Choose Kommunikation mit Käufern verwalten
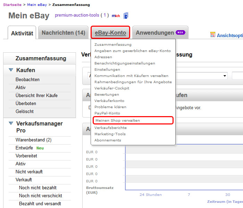The width and height of the screenshot is (243, 208). tap(131, 76)
